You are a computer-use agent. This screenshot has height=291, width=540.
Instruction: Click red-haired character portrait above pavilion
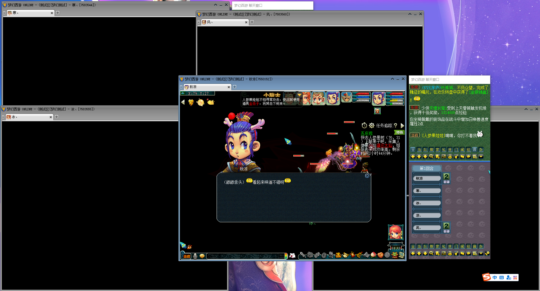[x=396, y=232]
